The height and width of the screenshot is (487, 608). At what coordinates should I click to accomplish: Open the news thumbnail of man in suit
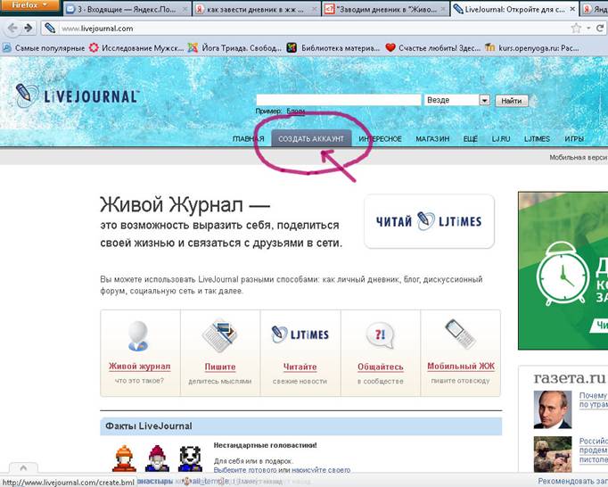click(x=553, y=409)
